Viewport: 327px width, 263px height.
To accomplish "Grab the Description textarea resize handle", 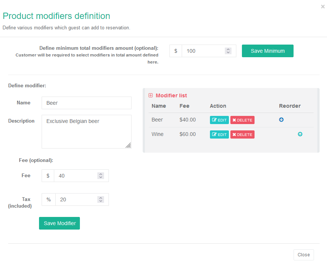I will point(129,146).
